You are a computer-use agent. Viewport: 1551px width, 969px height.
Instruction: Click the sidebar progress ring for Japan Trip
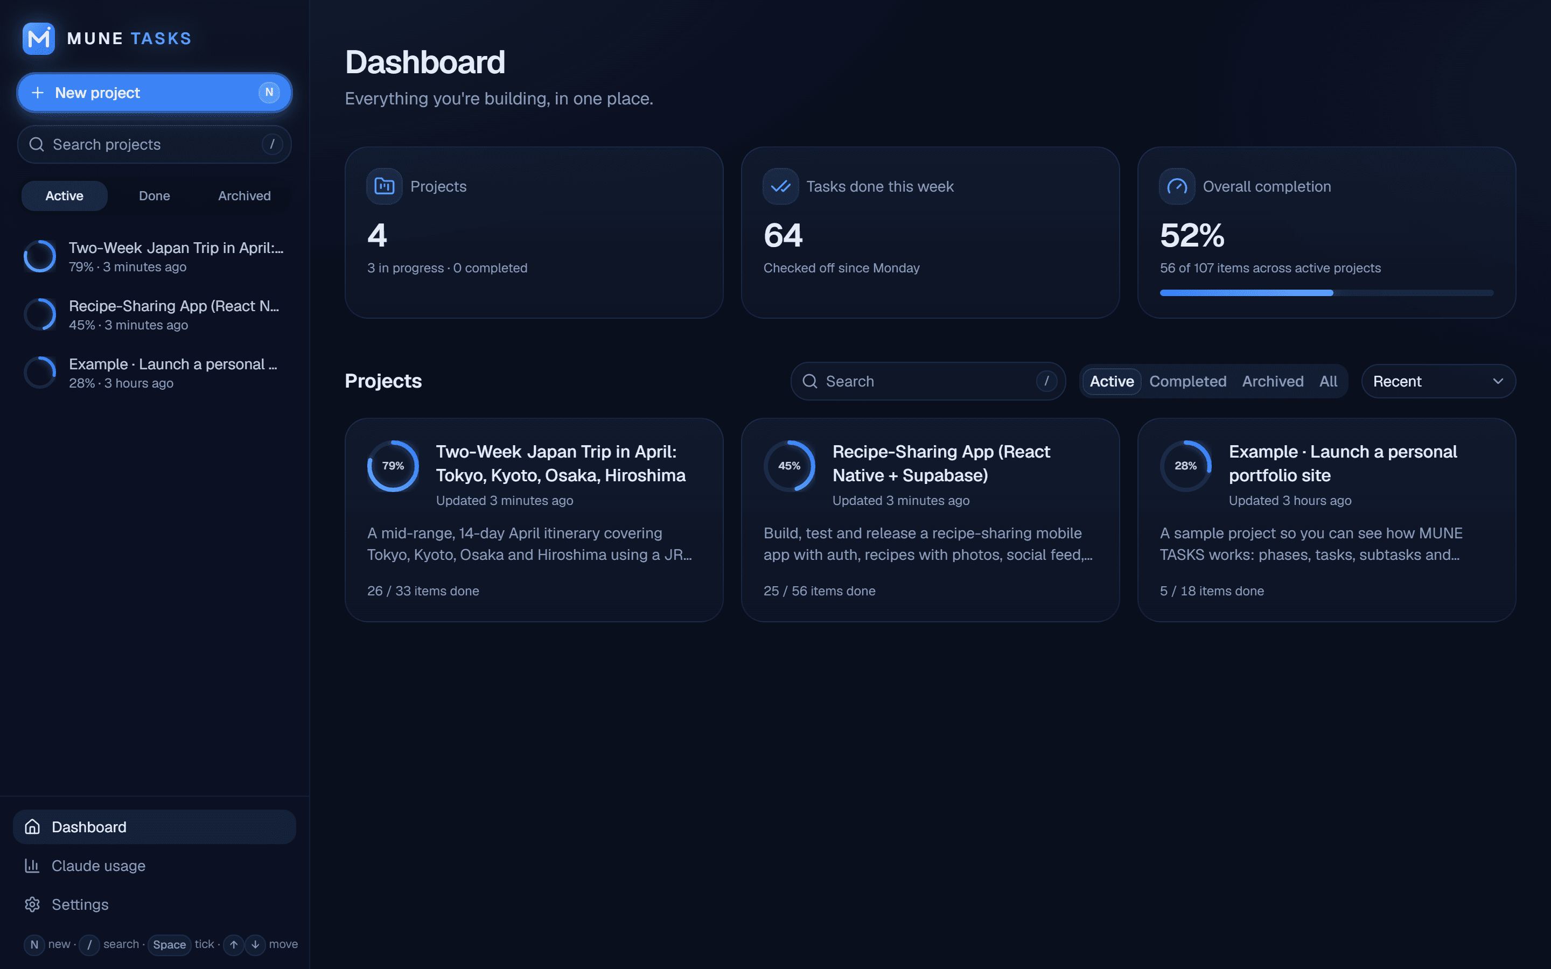40,256
